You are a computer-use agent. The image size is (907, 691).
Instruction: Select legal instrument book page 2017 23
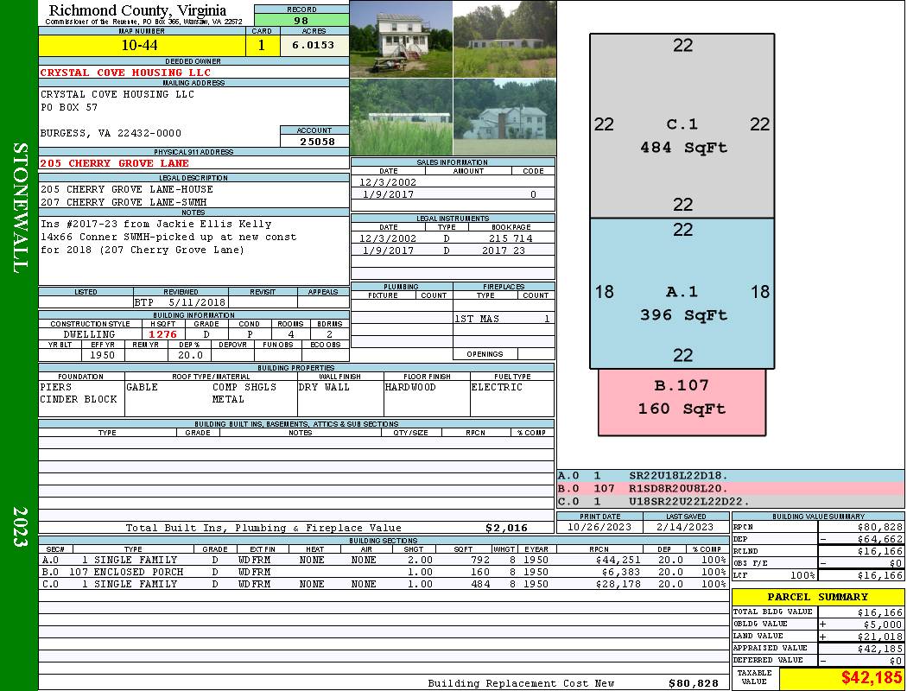coord(504,250)
